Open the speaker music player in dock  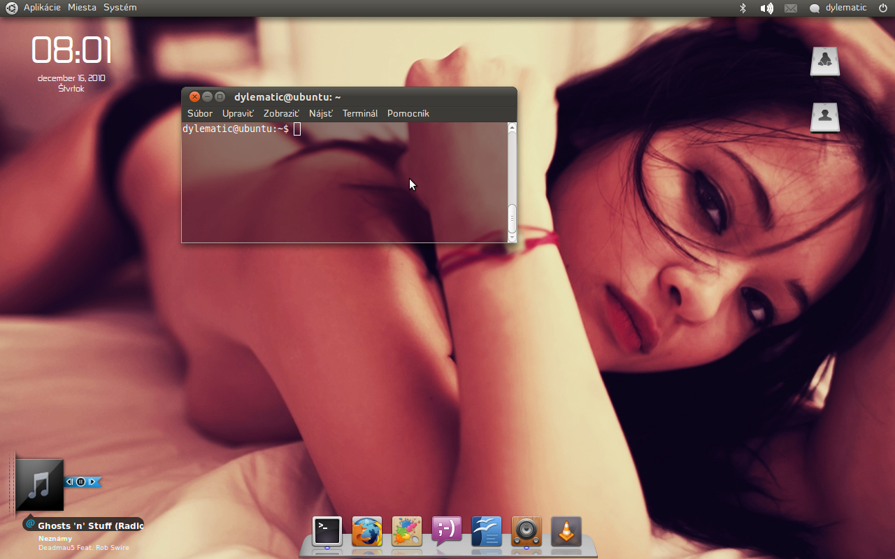pos(527,532)
